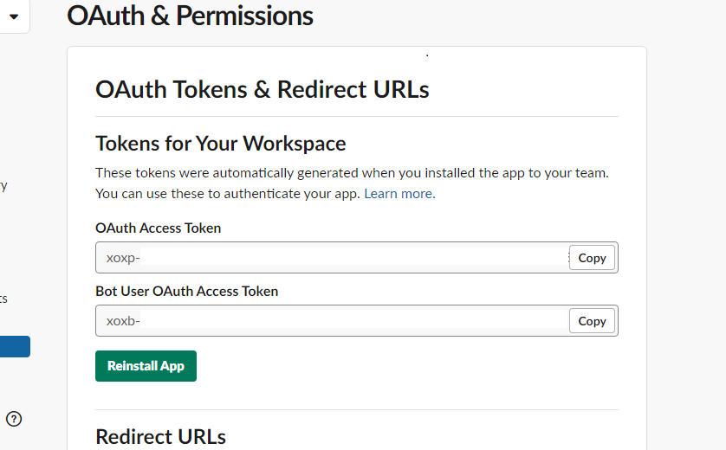Select the highlighted blue sidebar item
The width and height of the screenshot is (726, 450).
(x=15, y=346)
